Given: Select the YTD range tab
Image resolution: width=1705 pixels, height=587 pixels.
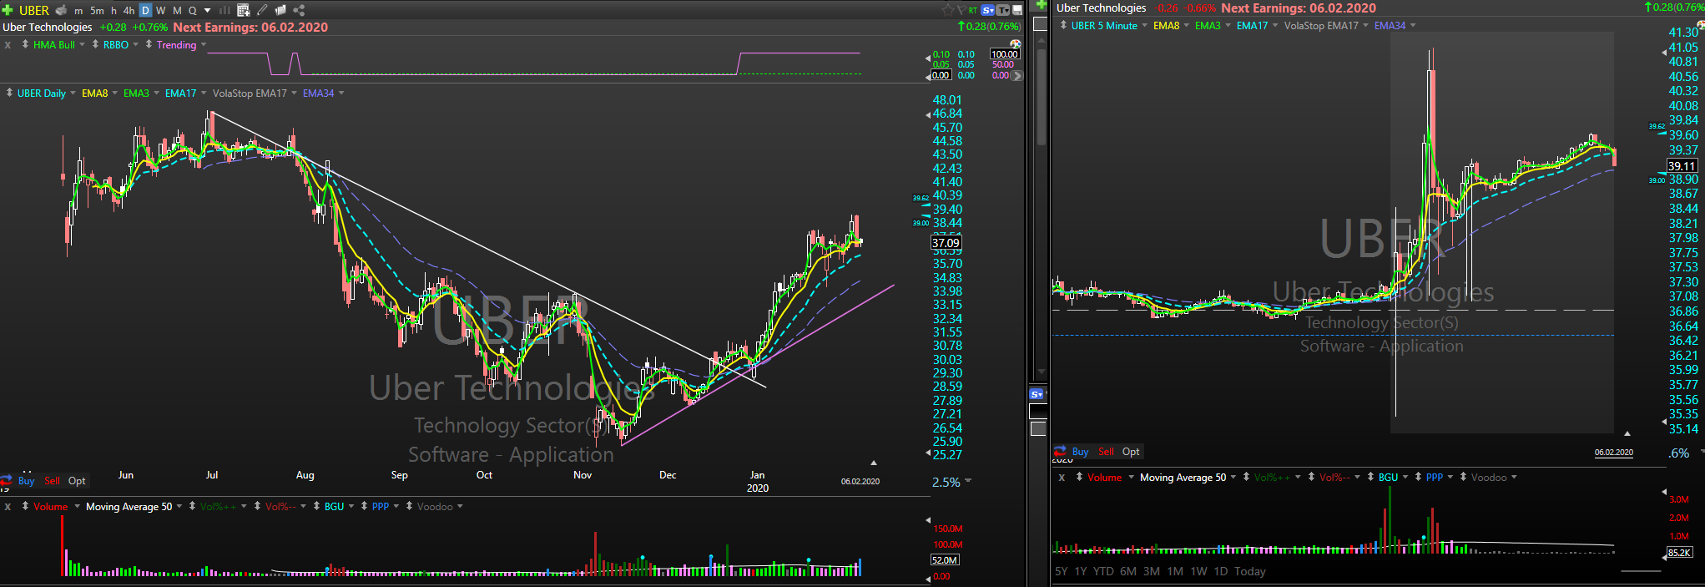Looking at the screenshot, I should (1103, 571).
